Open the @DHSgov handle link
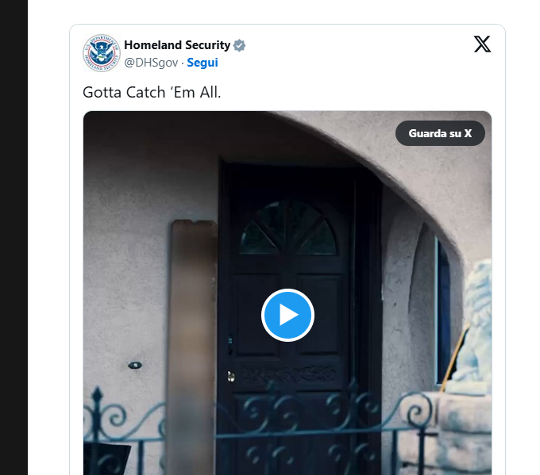Viewport: 540px width, 475px height. [x=151, y=63]
